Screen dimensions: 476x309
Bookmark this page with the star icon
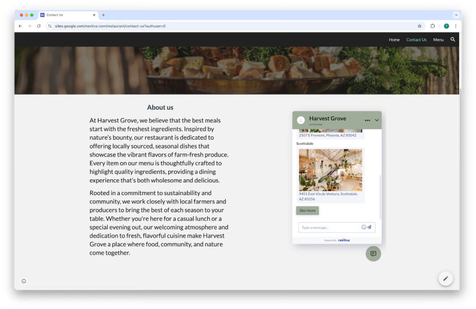(419, 26)
